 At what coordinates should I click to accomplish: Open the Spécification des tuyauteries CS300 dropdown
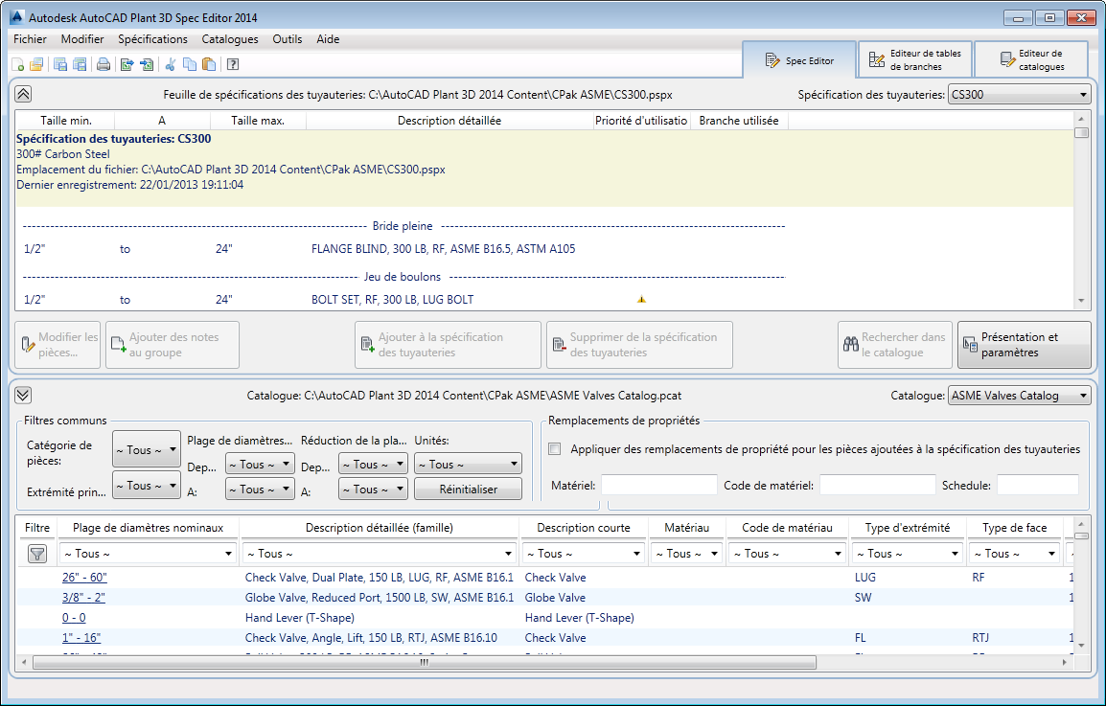pos(1019,95)
